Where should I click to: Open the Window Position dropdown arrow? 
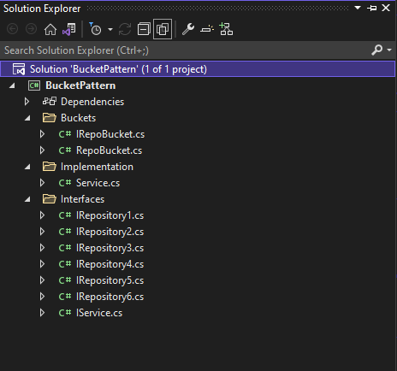tap(358, 8)
